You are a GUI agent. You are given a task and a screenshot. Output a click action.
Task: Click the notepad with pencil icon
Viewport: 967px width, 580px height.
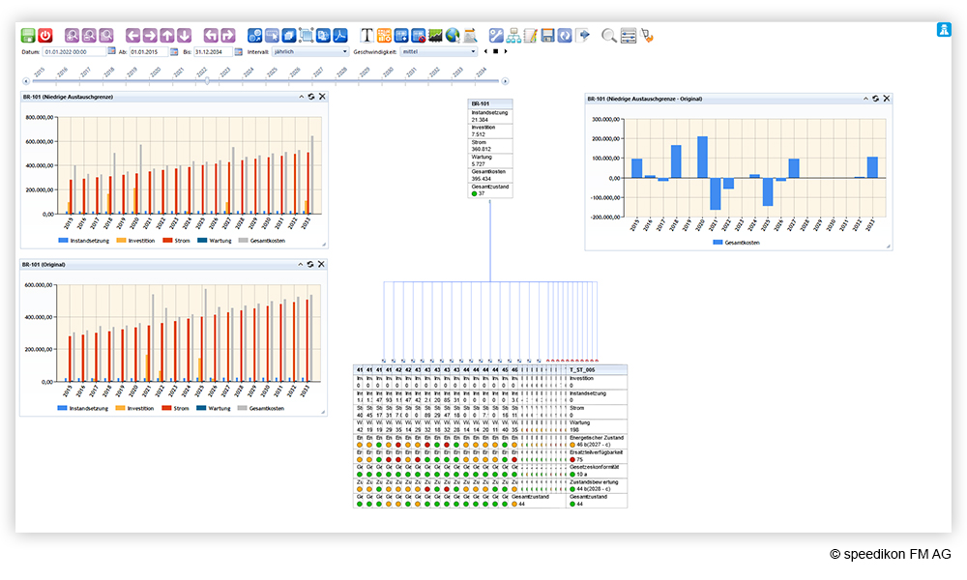pyautogui.click(x=530, y=36)
